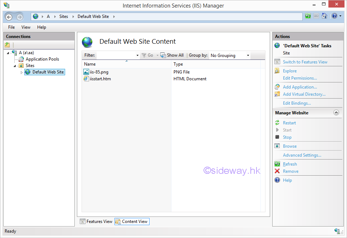Click the Create New Connection icon in Connections
The image size is (347, 238).
pos(7,45)
